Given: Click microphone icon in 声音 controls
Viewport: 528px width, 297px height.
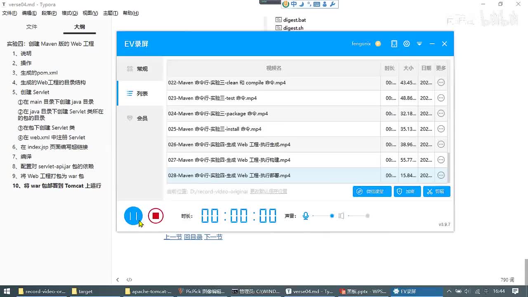Looking at the screenshot, I should 306,216.
